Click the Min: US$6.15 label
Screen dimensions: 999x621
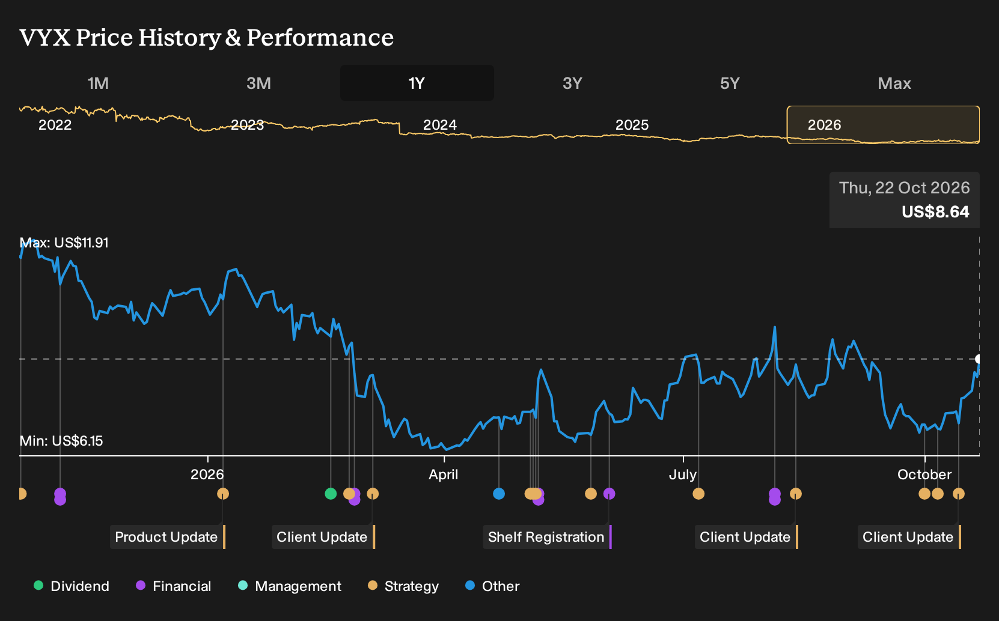61,441
